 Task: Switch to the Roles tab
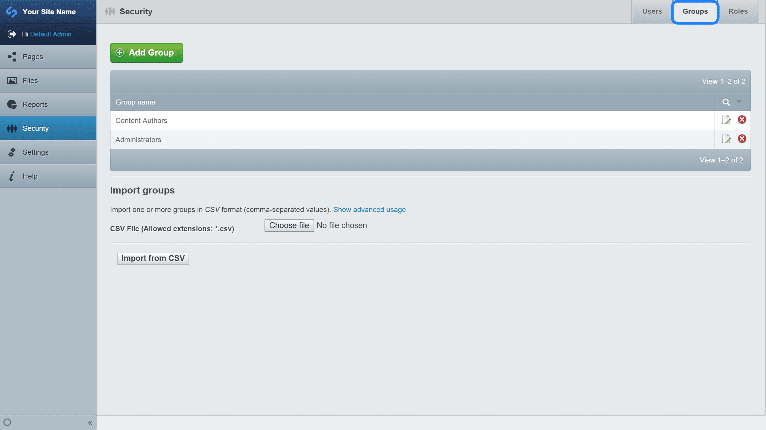point(738,11)
